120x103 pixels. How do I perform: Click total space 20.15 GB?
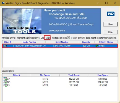click(74, 85)
